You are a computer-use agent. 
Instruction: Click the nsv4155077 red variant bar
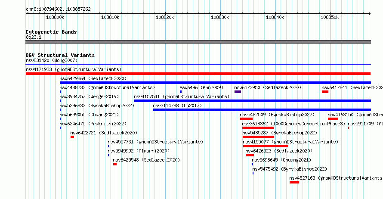265,146
